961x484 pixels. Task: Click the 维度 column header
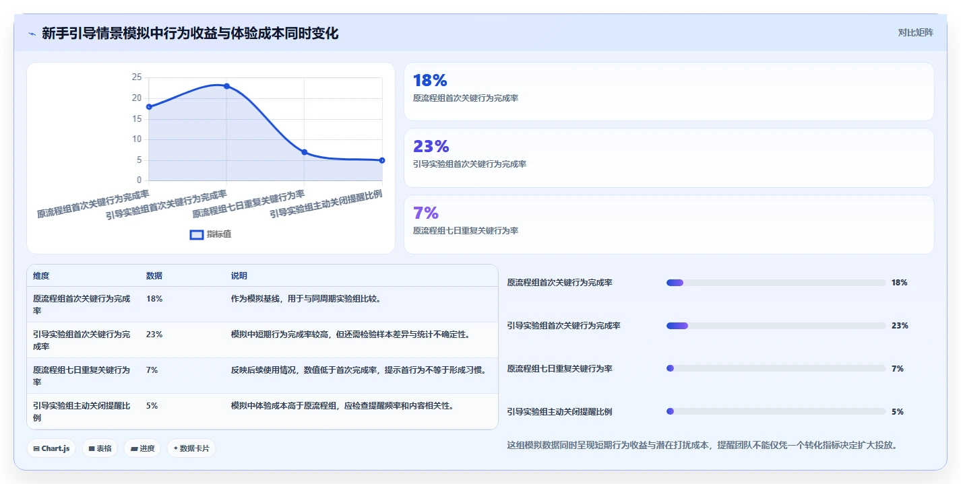click(x=41, y=276)
